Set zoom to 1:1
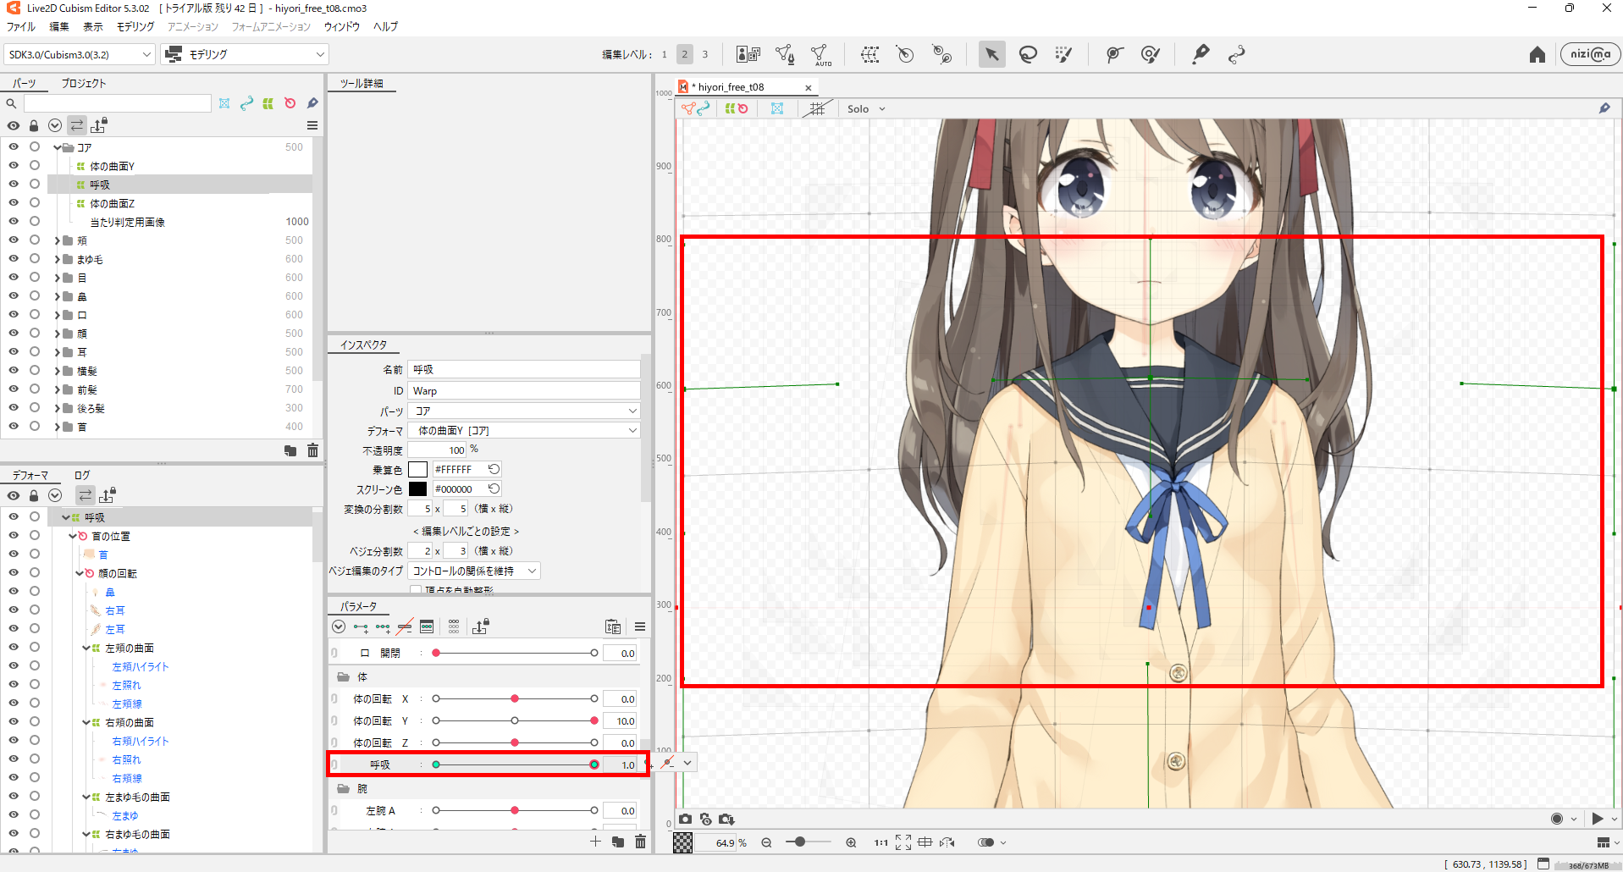Screen dimensions: 1623x872 (881, 843)
